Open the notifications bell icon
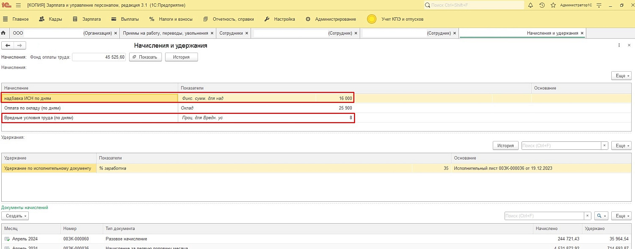Screen dimensions: 635x249 coord(531,5)
